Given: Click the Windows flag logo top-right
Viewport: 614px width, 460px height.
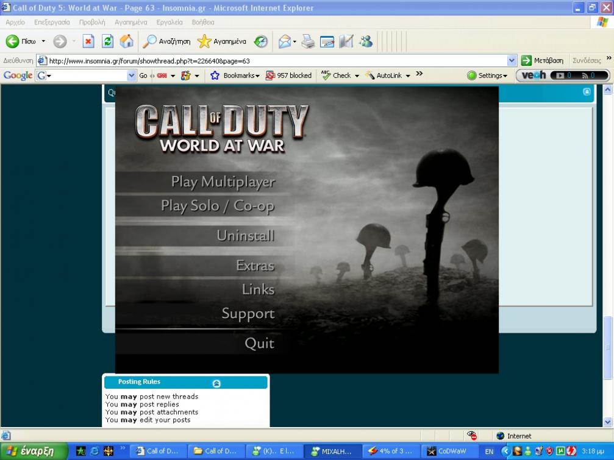Looking at the screenshot, I should click(602, 23).
